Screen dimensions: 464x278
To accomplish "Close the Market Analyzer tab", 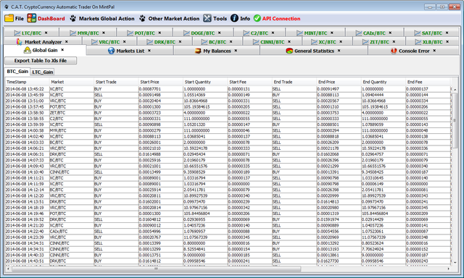I will (66, 42).
